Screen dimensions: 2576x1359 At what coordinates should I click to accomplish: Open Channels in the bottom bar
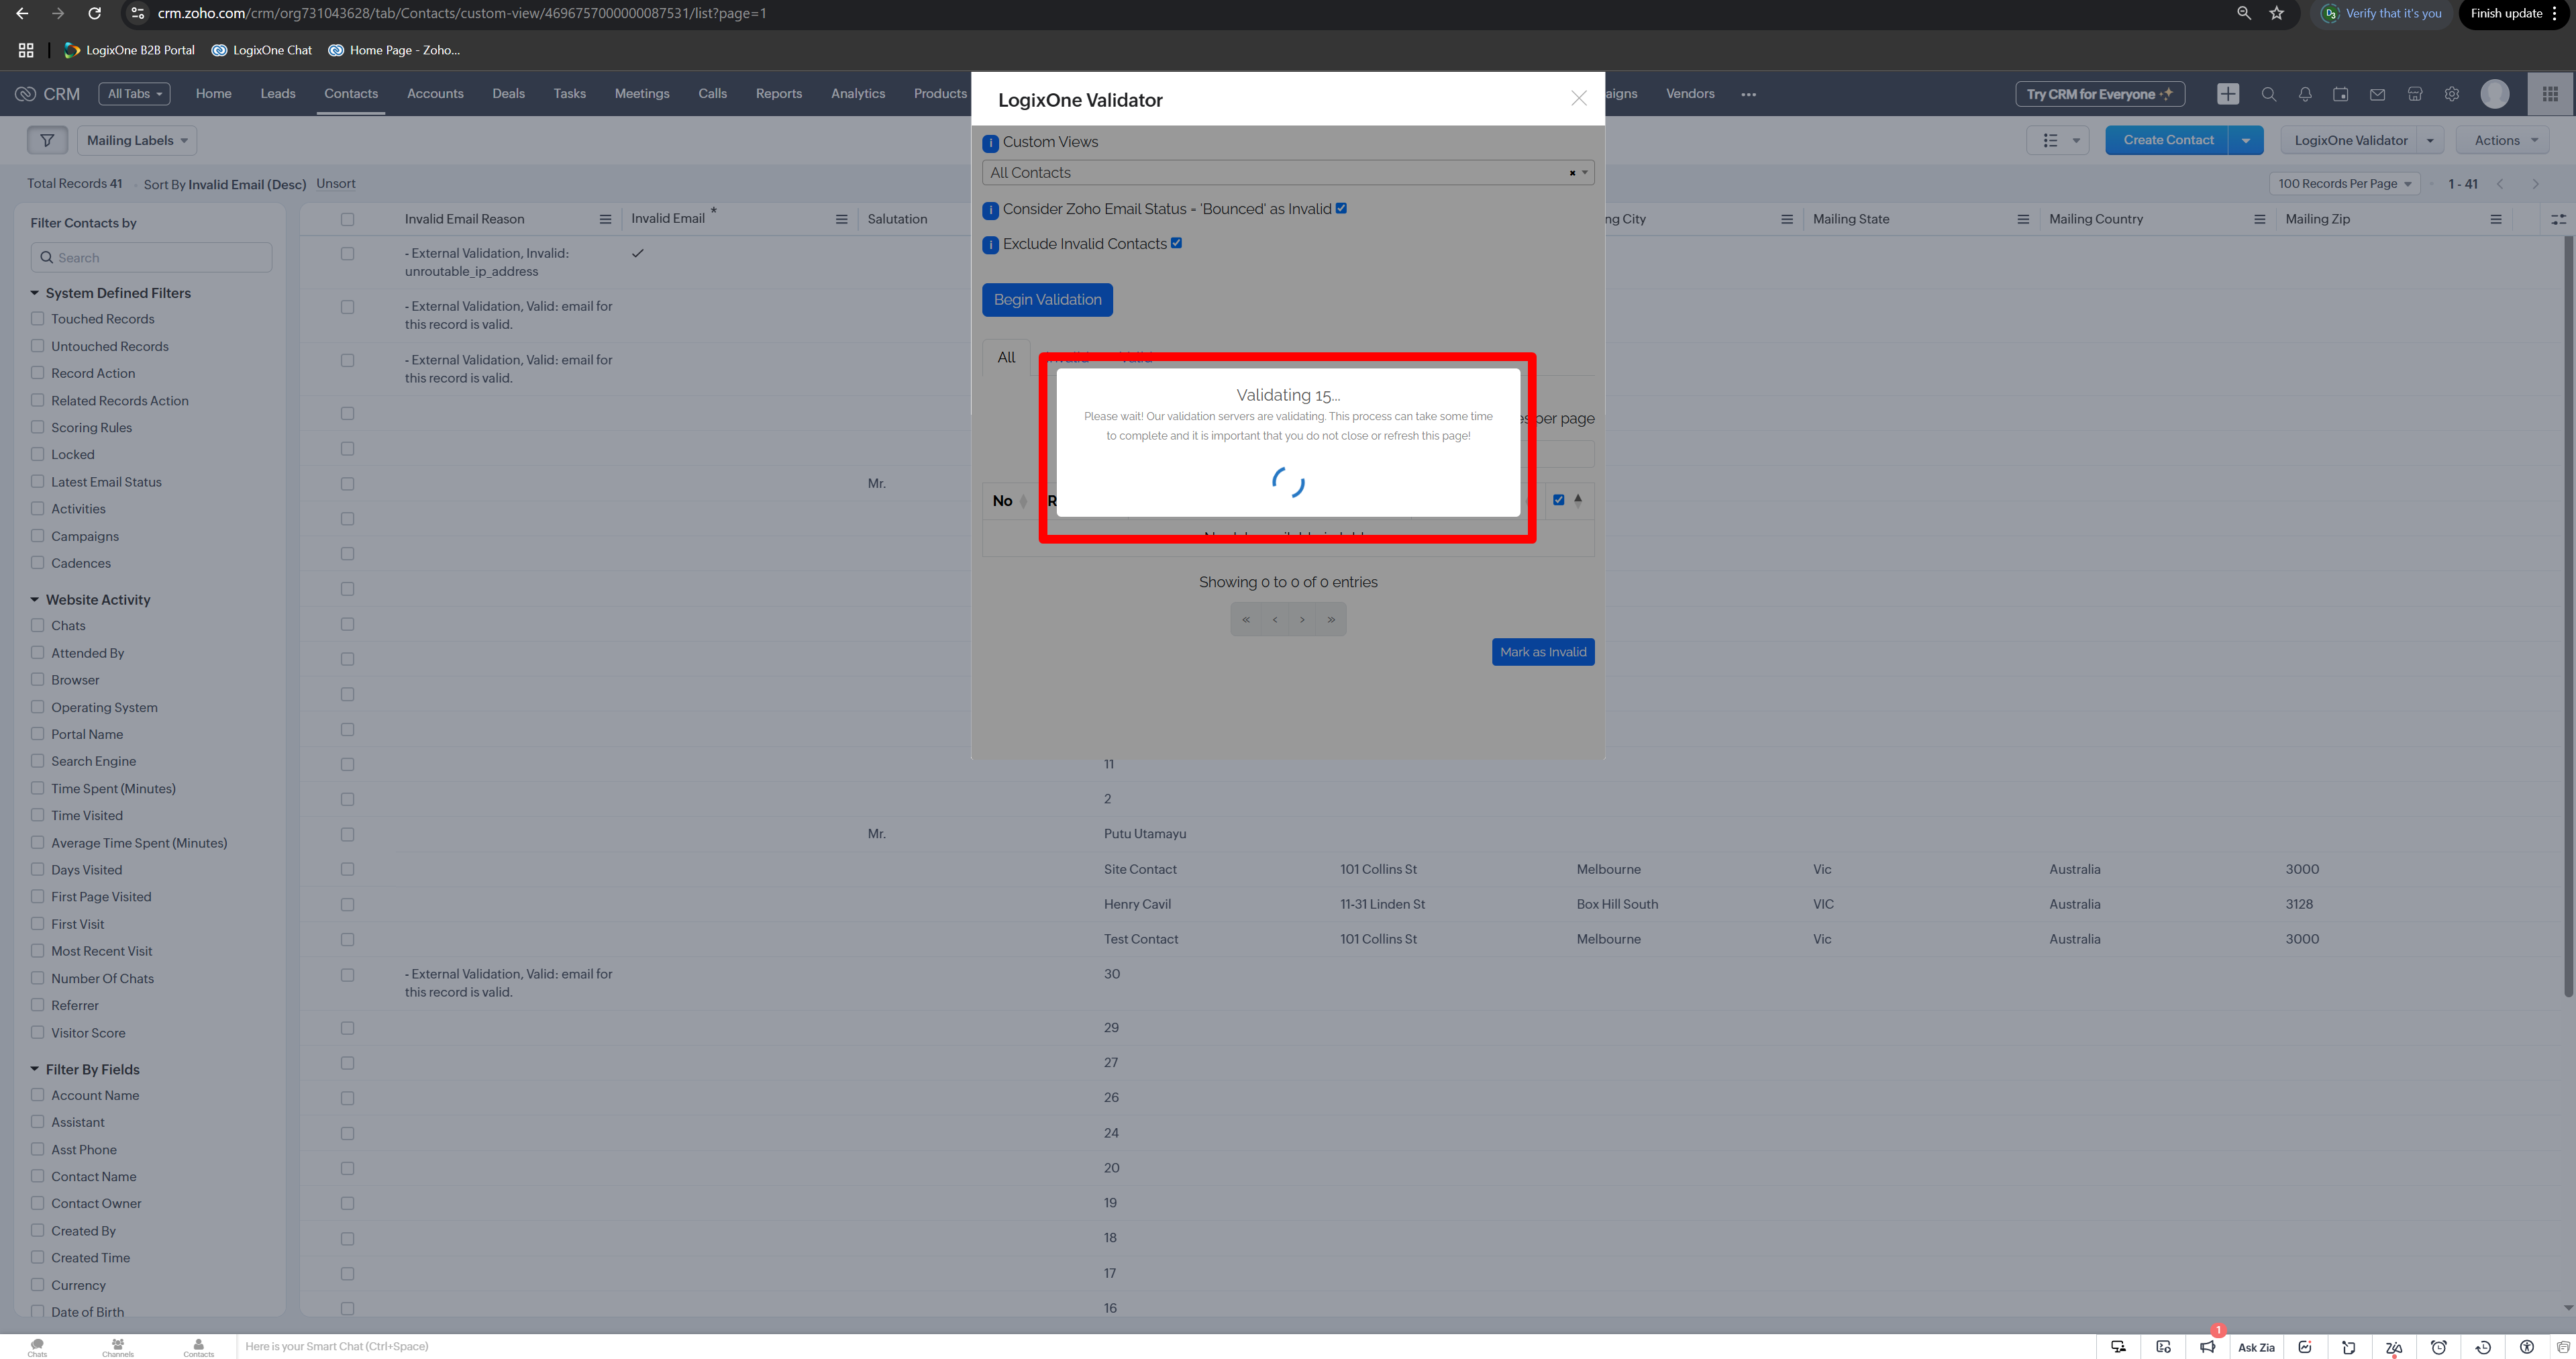(x=118, y=1347)
